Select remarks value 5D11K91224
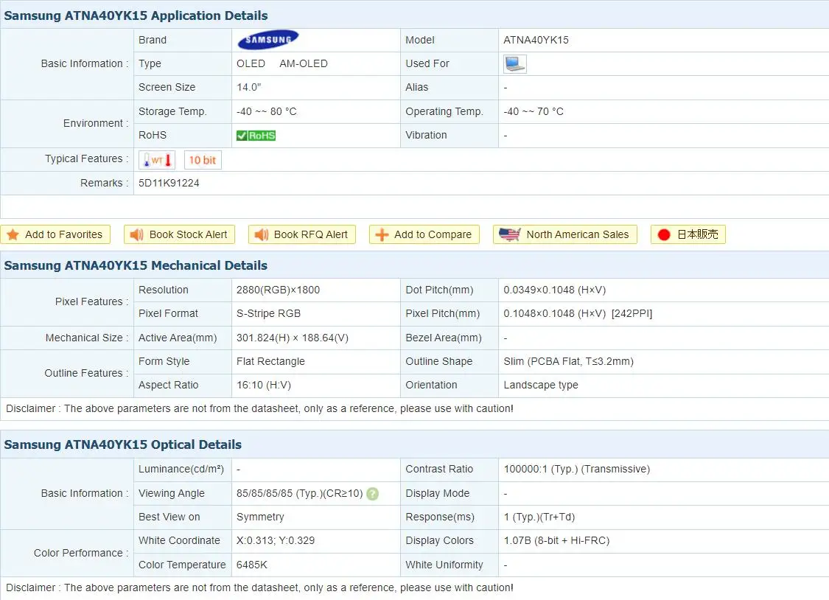 tap(169, 183)
